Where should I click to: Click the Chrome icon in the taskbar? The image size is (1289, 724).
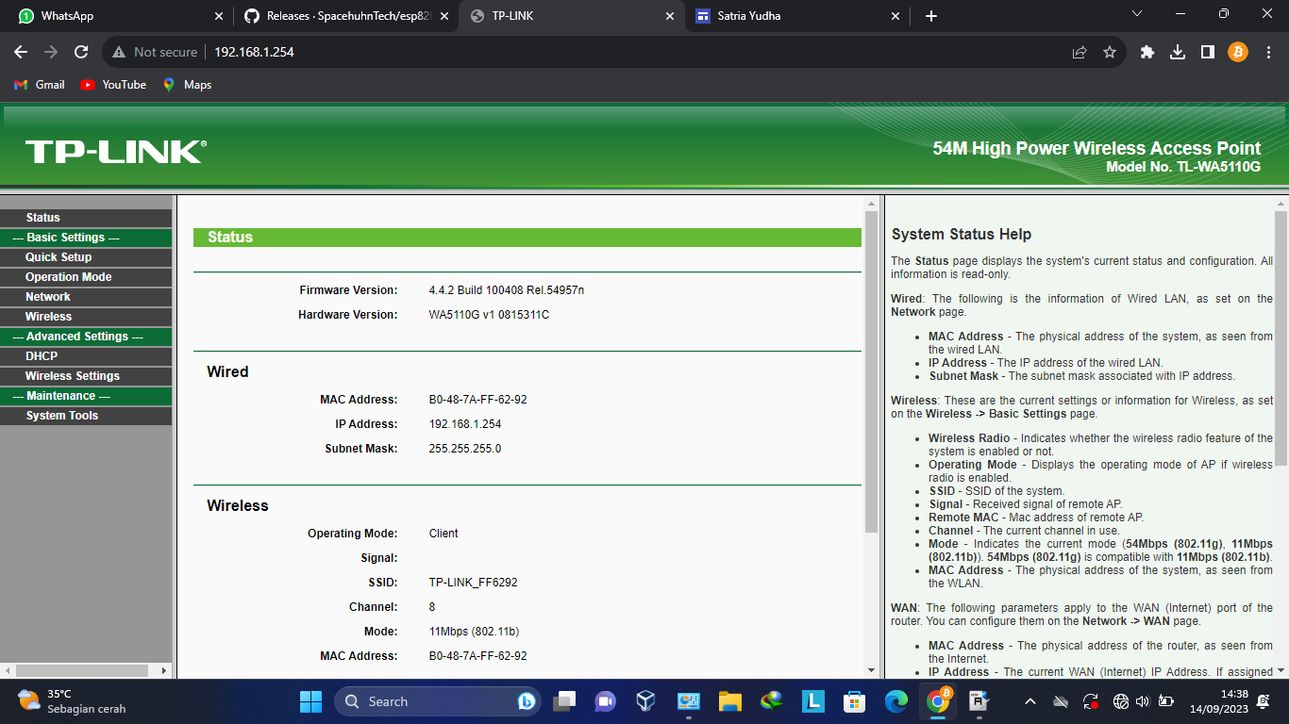click(x=938, y=701)
